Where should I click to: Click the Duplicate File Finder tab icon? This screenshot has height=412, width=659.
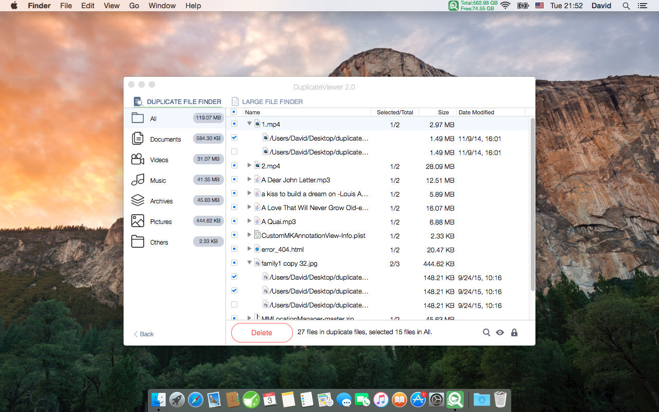coord(138,101)
